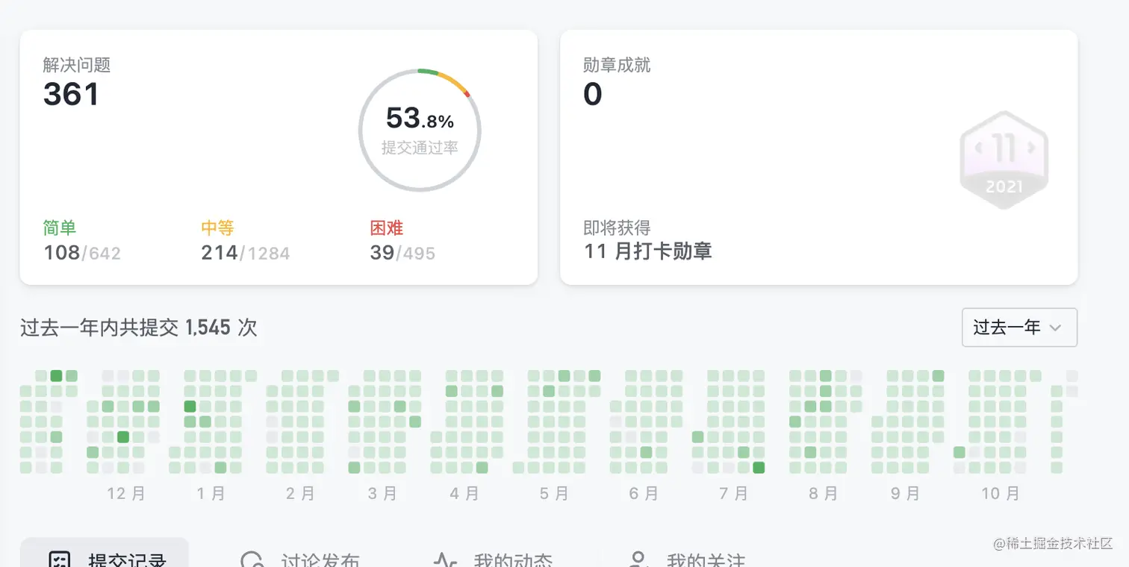
Task: Click the chevron arrow in 过去一年 selector
Action: click(x=1055, y=328)
